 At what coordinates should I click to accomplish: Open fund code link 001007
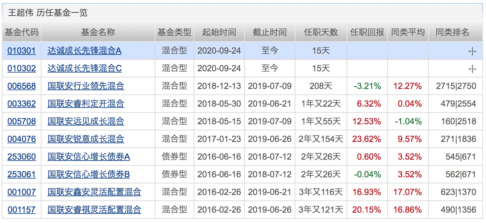[x=22, y=192]
